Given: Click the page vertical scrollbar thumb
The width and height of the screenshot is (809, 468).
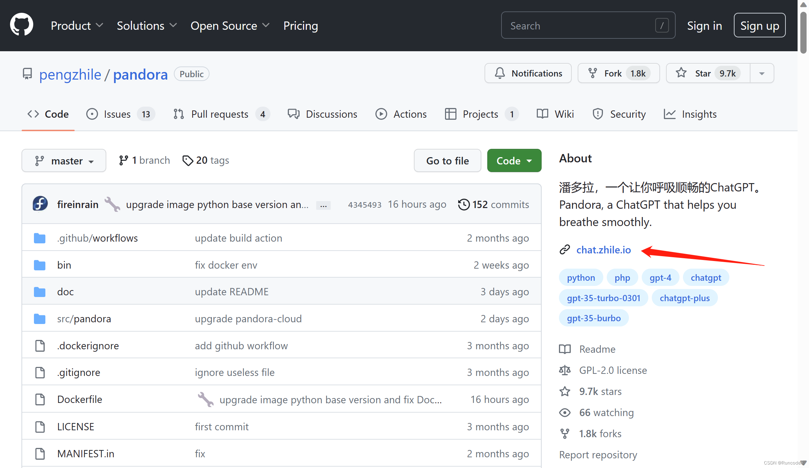Looking at the screenshot, I should pos(803,33).
